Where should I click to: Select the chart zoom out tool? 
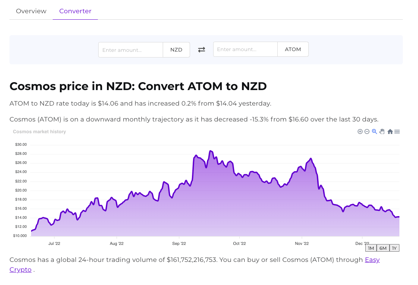367,131
